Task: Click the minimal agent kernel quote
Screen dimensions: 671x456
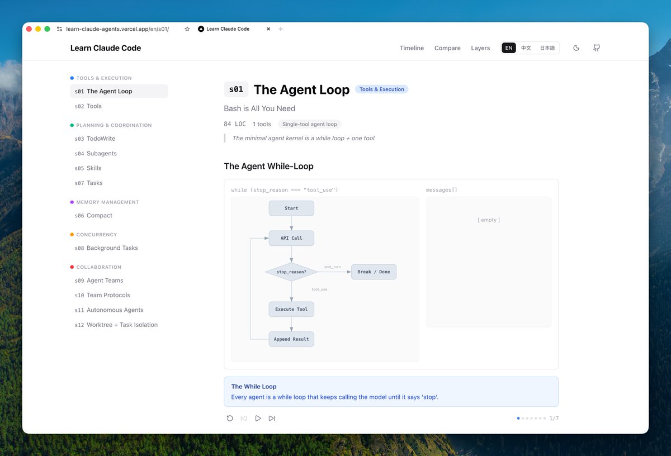Action: (x=304, y=138)
